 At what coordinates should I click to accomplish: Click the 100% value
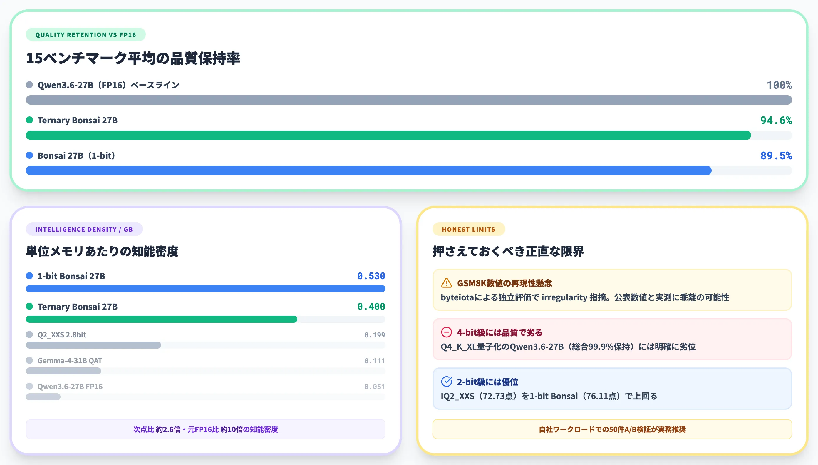pos(780,85)
